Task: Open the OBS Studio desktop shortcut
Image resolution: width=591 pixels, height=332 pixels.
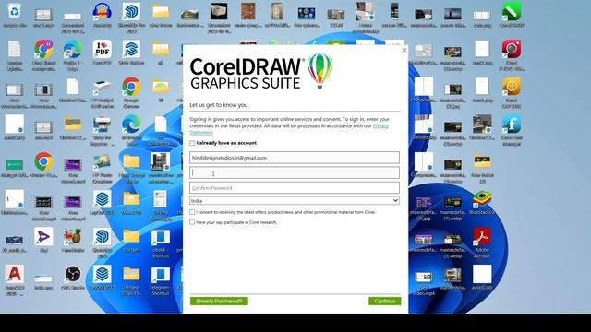Action: point(73,274)
